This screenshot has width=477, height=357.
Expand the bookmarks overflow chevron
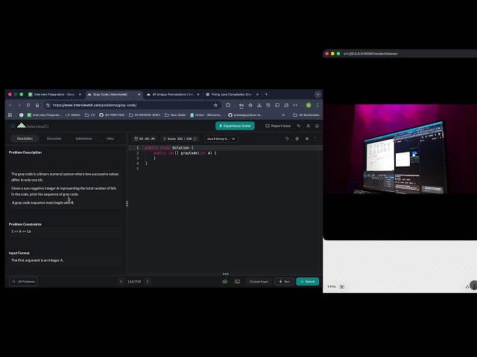pos(283,115)
